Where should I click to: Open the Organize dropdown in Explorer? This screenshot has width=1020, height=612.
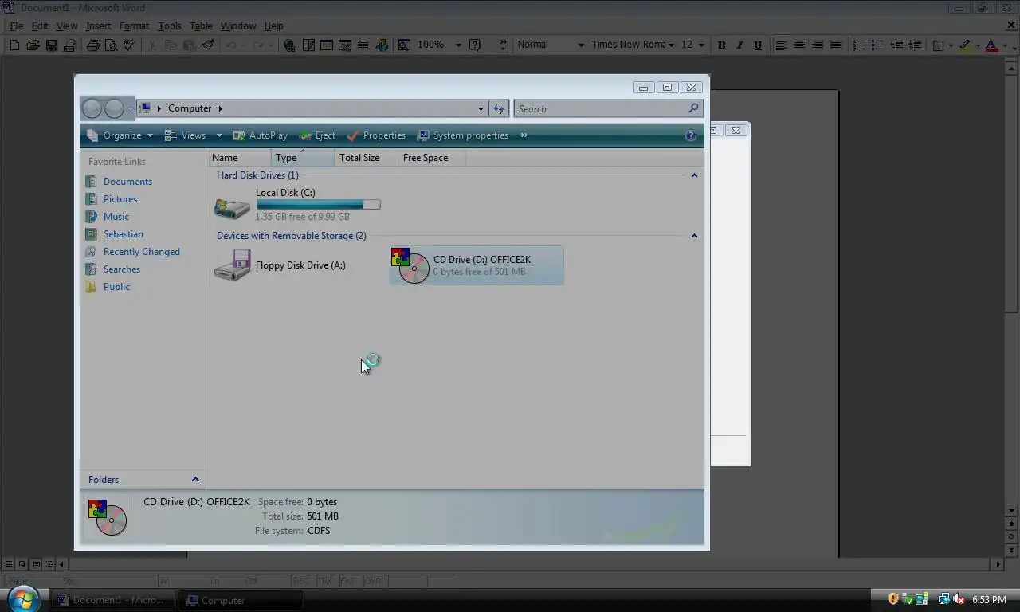pos(120,135)
